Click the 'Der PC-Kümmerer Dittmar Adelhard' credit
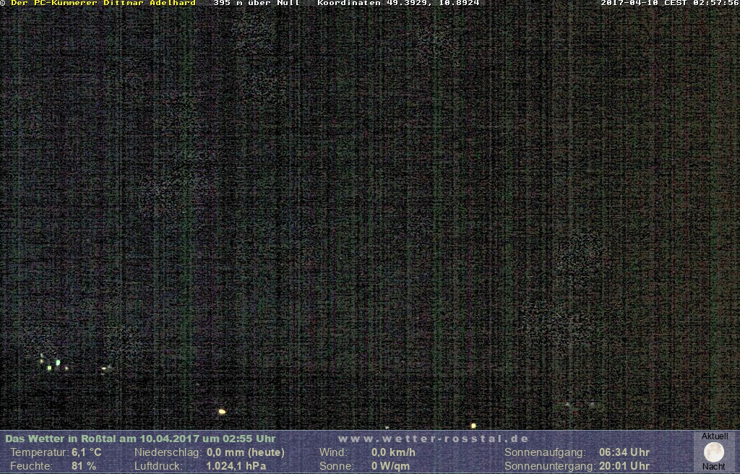This screenshot has width=740, height=474. 103,3
